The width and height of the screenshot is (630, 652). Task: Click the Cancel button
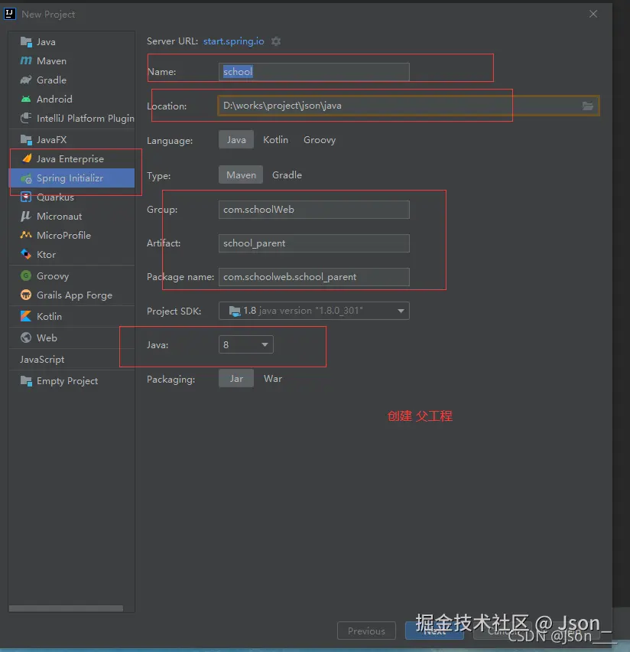click(502, 631)
